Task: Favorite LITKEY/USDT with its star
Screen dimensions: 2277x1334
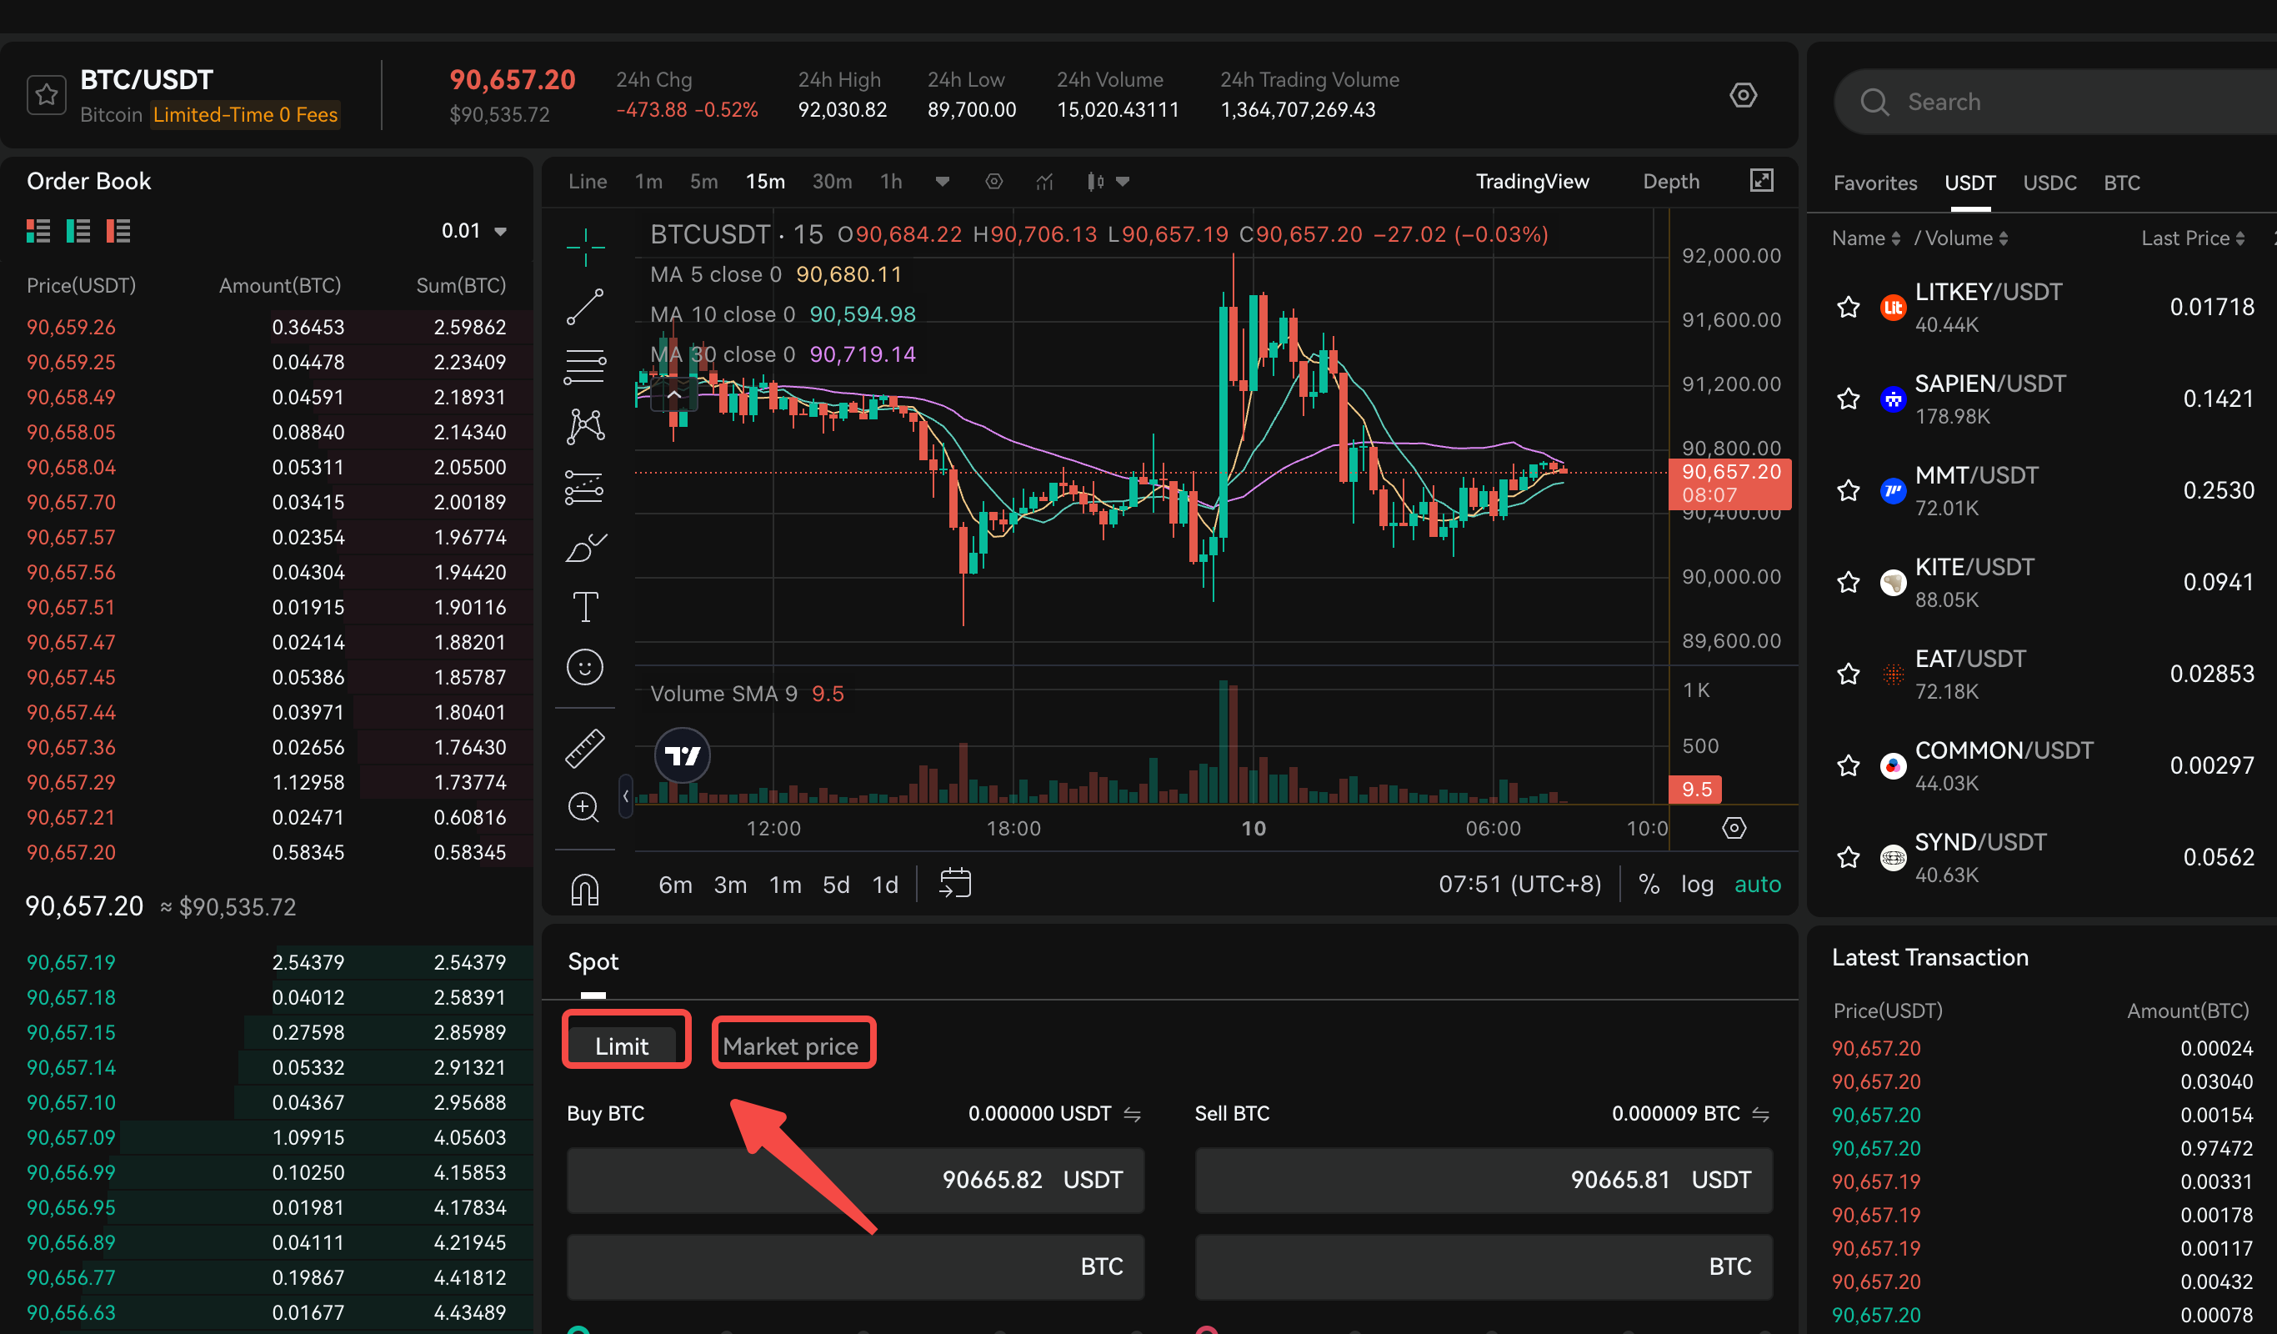Action: (x=1849, y=308)
